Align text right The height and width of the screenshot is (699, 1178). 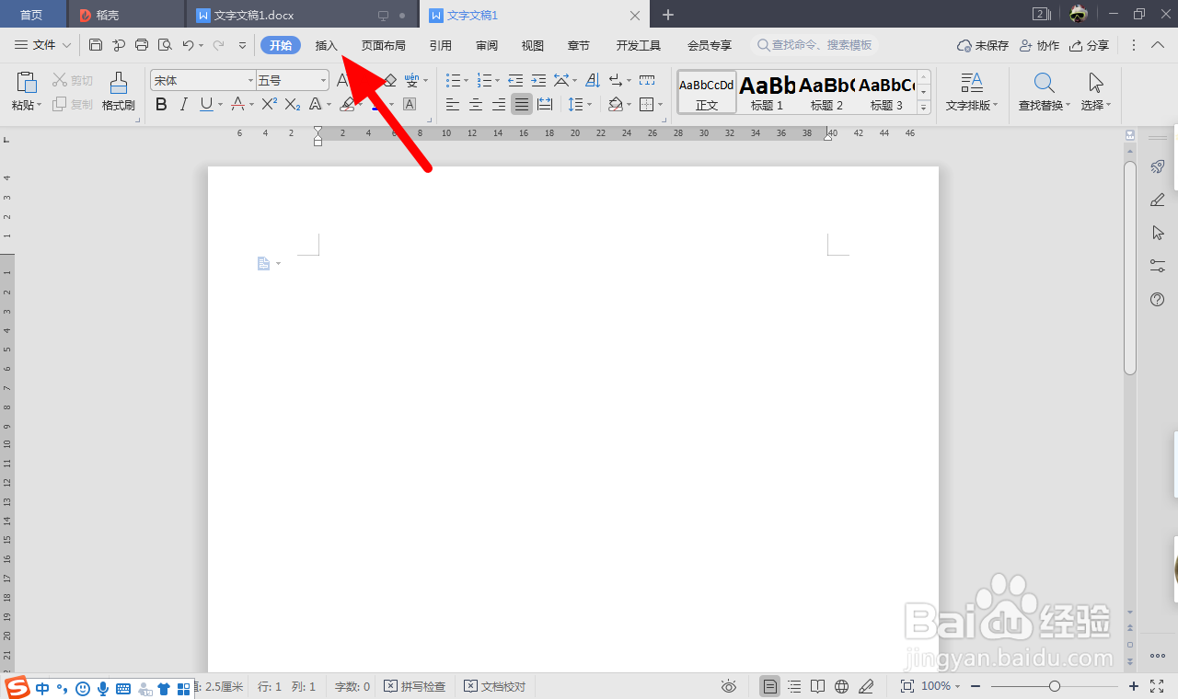[x=499, y=105]
